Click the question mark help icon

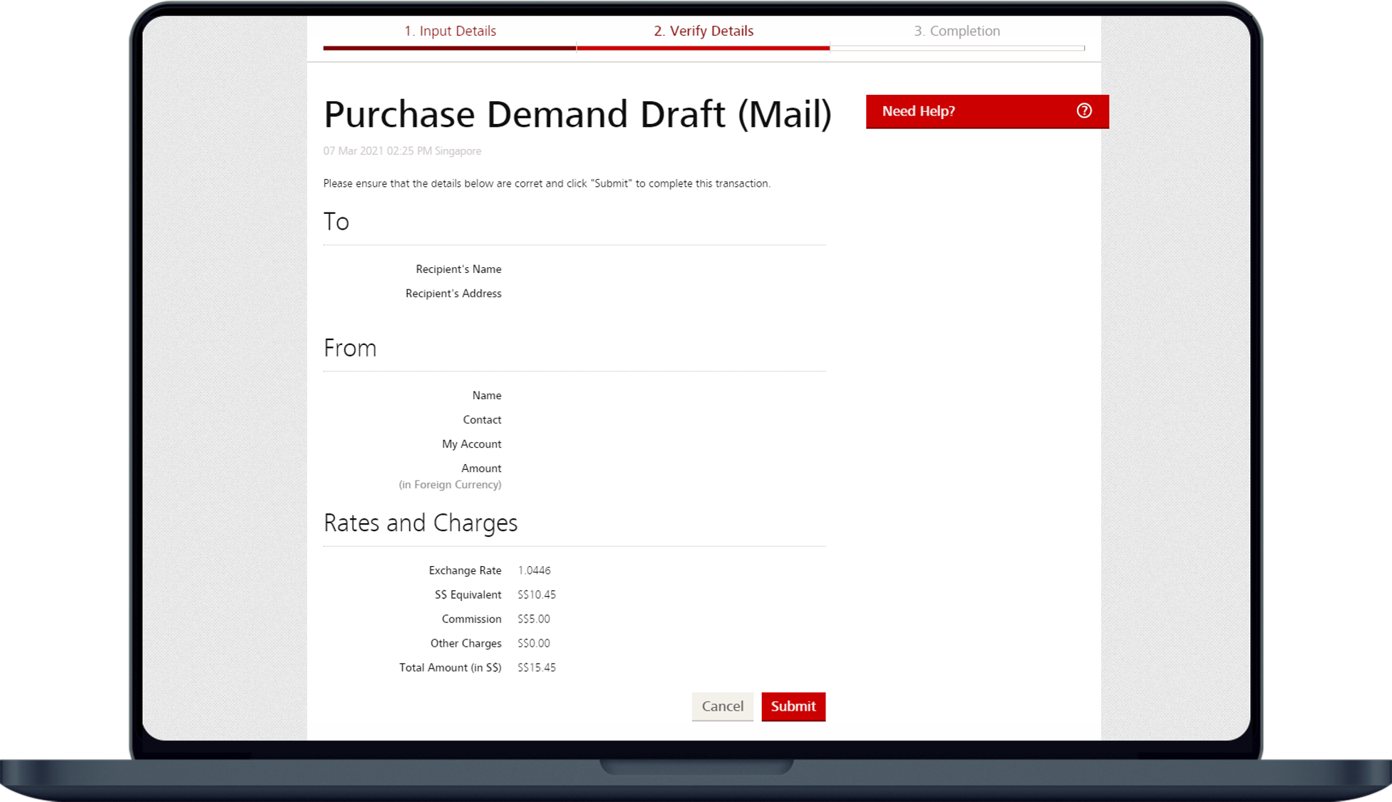(1083, 110)
